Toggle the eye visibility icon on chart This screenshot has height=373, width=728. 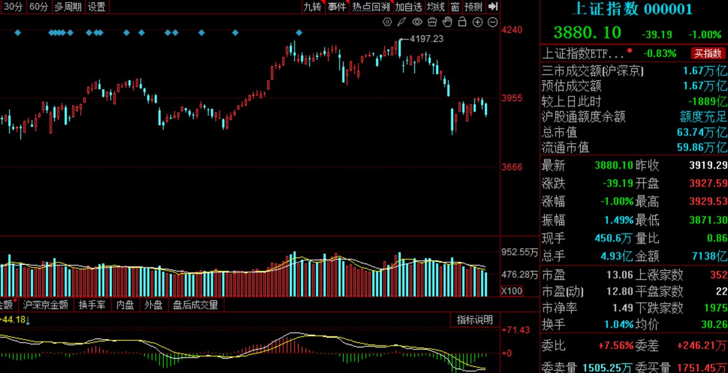pos(417,22)
